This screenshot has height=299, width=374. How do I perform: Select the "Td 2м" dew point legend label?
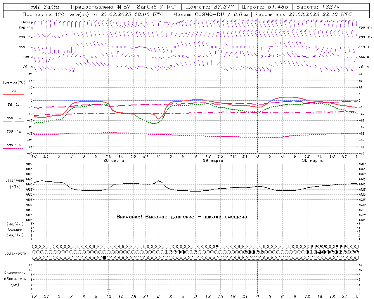coord(13,105)
